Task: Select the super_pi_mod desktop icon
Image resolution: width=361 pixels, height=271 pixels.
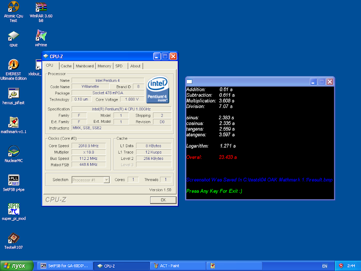Action: pyautogui.click(x=14, y=212)
